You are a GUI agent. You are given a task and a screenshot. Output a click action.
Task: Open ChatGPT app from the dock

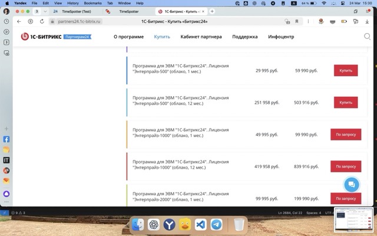tap(153, 225)
